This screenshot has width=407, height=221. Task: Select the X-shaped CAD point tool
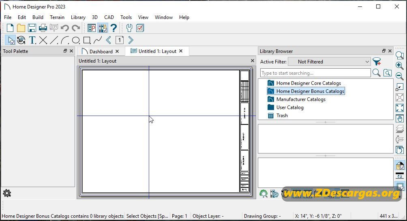[43, 40]
